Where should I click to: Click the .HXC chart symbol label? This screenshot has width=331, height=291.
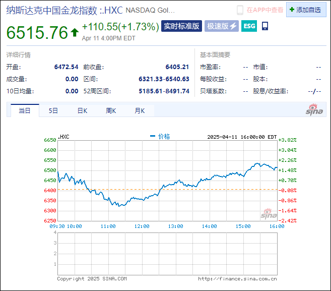pyautogui.click(x=63, y=137)
